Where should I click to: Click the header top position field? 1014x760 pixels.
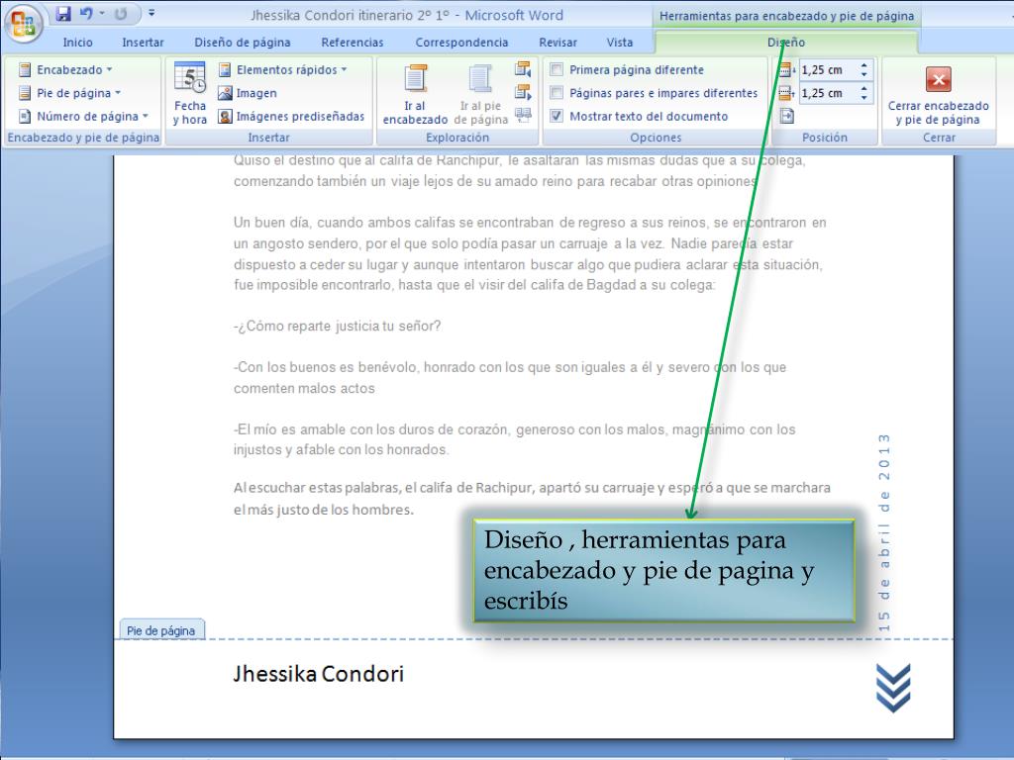pos(829,70)
